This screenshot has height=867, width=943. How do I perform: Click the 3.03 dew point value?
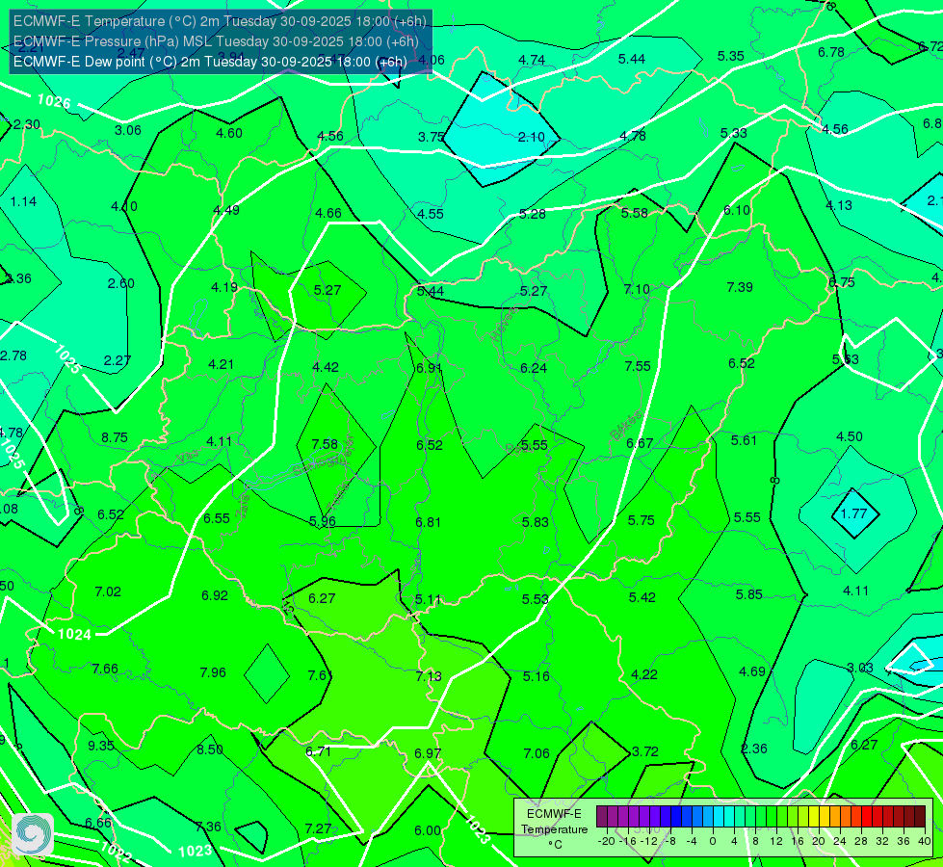(x=860, y=668)
